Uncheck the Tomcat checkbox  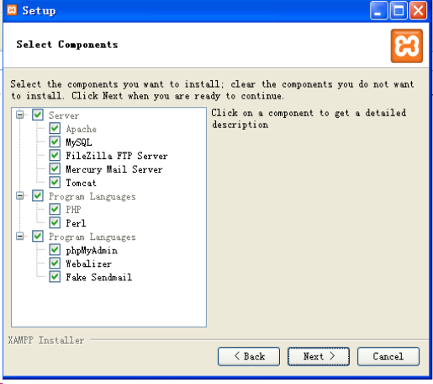(55, 182)
